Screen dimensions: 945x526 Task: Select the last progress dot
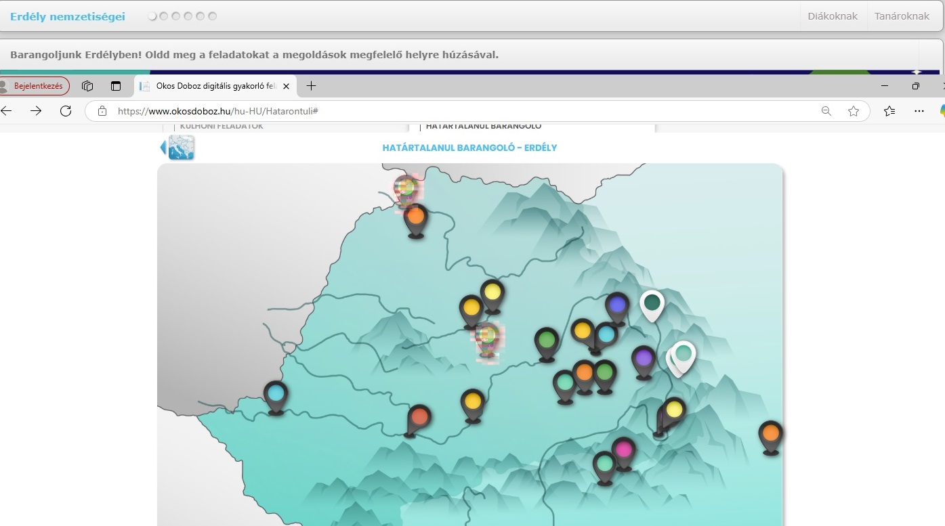pyautogui.click(x=213, y=16)
